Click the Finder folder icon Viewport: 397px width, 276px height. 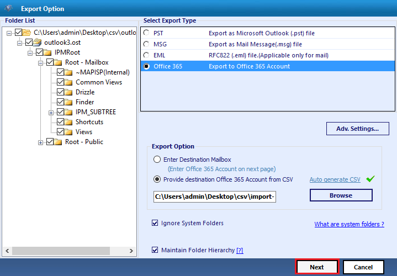[68, 102]
